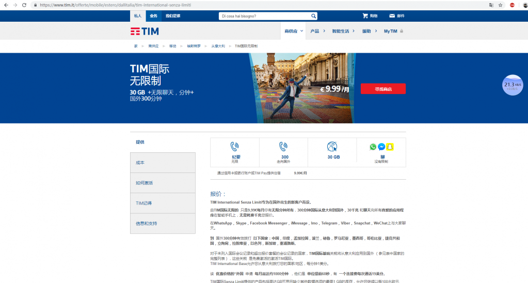Viewport: 528px width, 283px height.
Task: Open the shopping cart icon
Action: 365,16
